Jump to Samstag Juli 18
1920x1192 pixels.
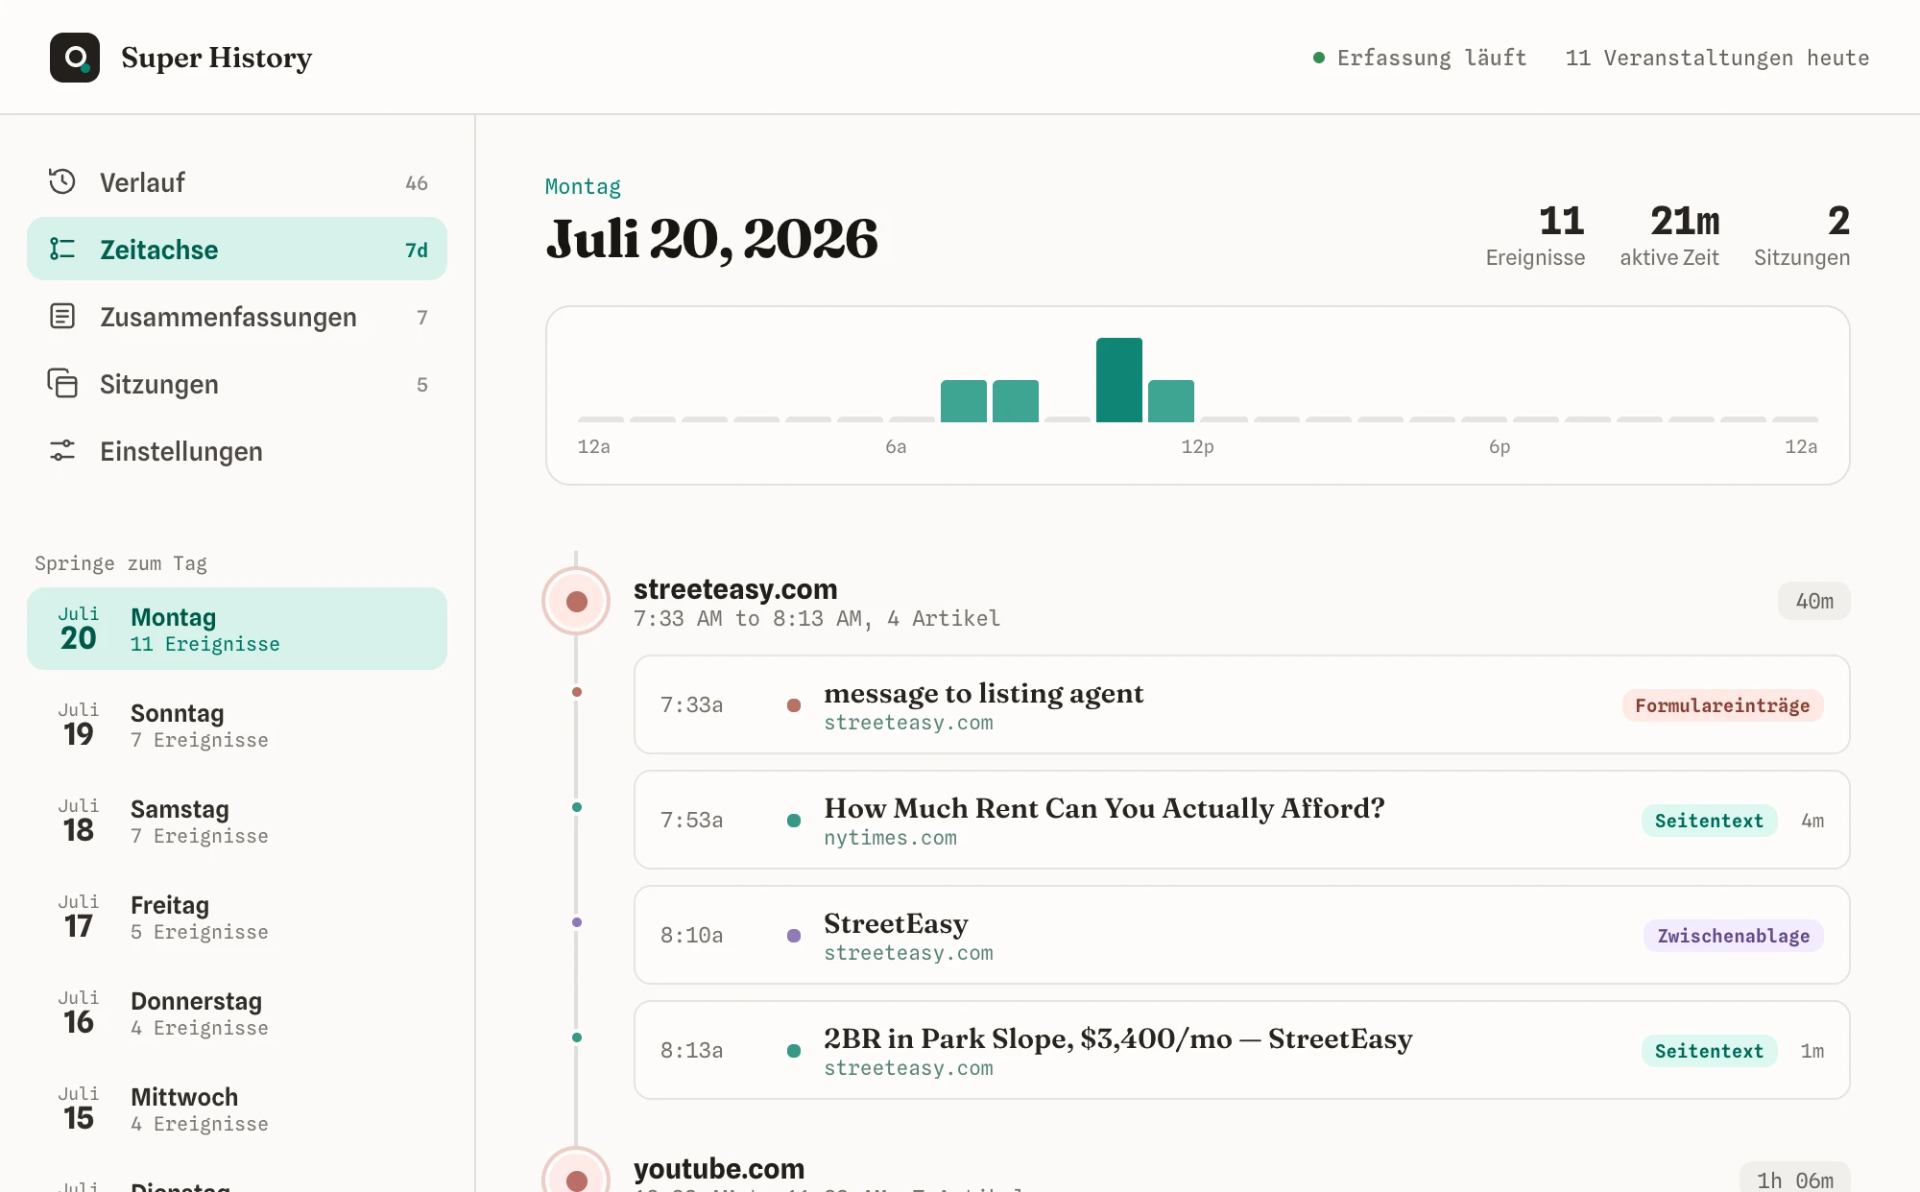[x=237, y=821]
